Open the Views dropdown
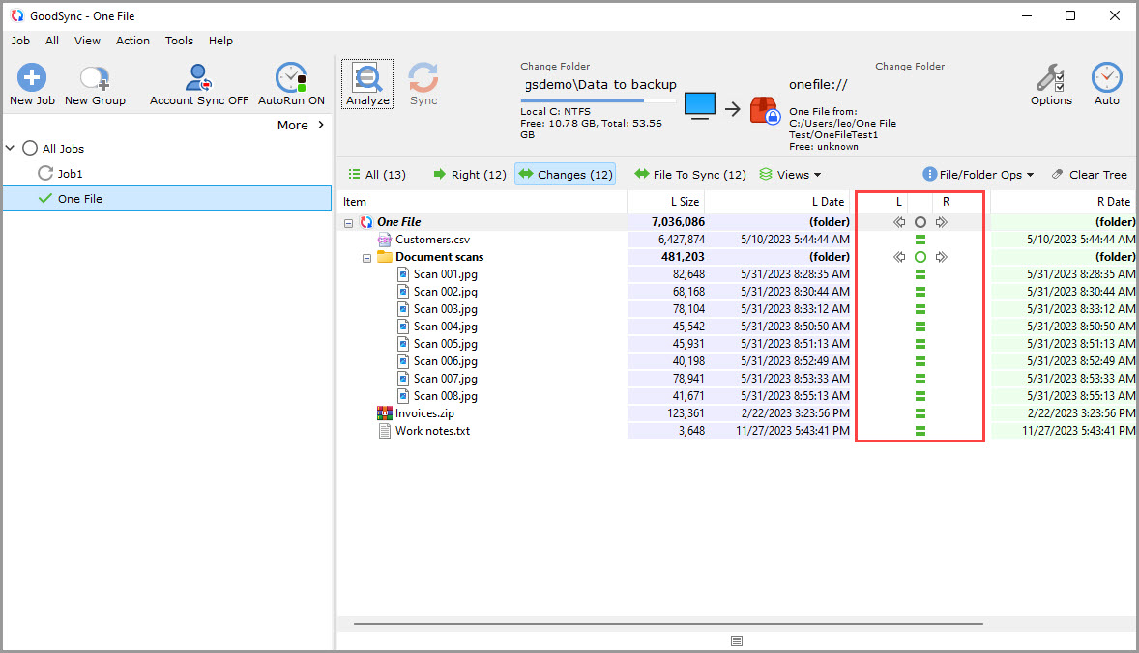Screen dimensions: 1139x653 pyautogui.click(x=790, y=174)
